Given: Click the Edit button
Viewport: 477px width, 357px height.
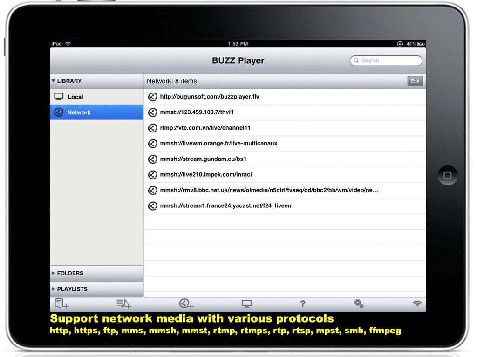Looking at the screenshot, I should 415,81.
